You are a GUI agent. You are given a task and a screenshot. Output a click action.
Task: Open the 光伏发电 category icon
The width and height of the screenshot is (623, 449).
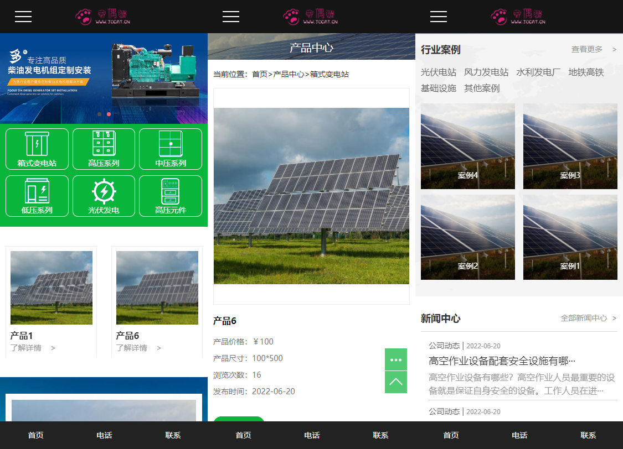tap(104, 196)
